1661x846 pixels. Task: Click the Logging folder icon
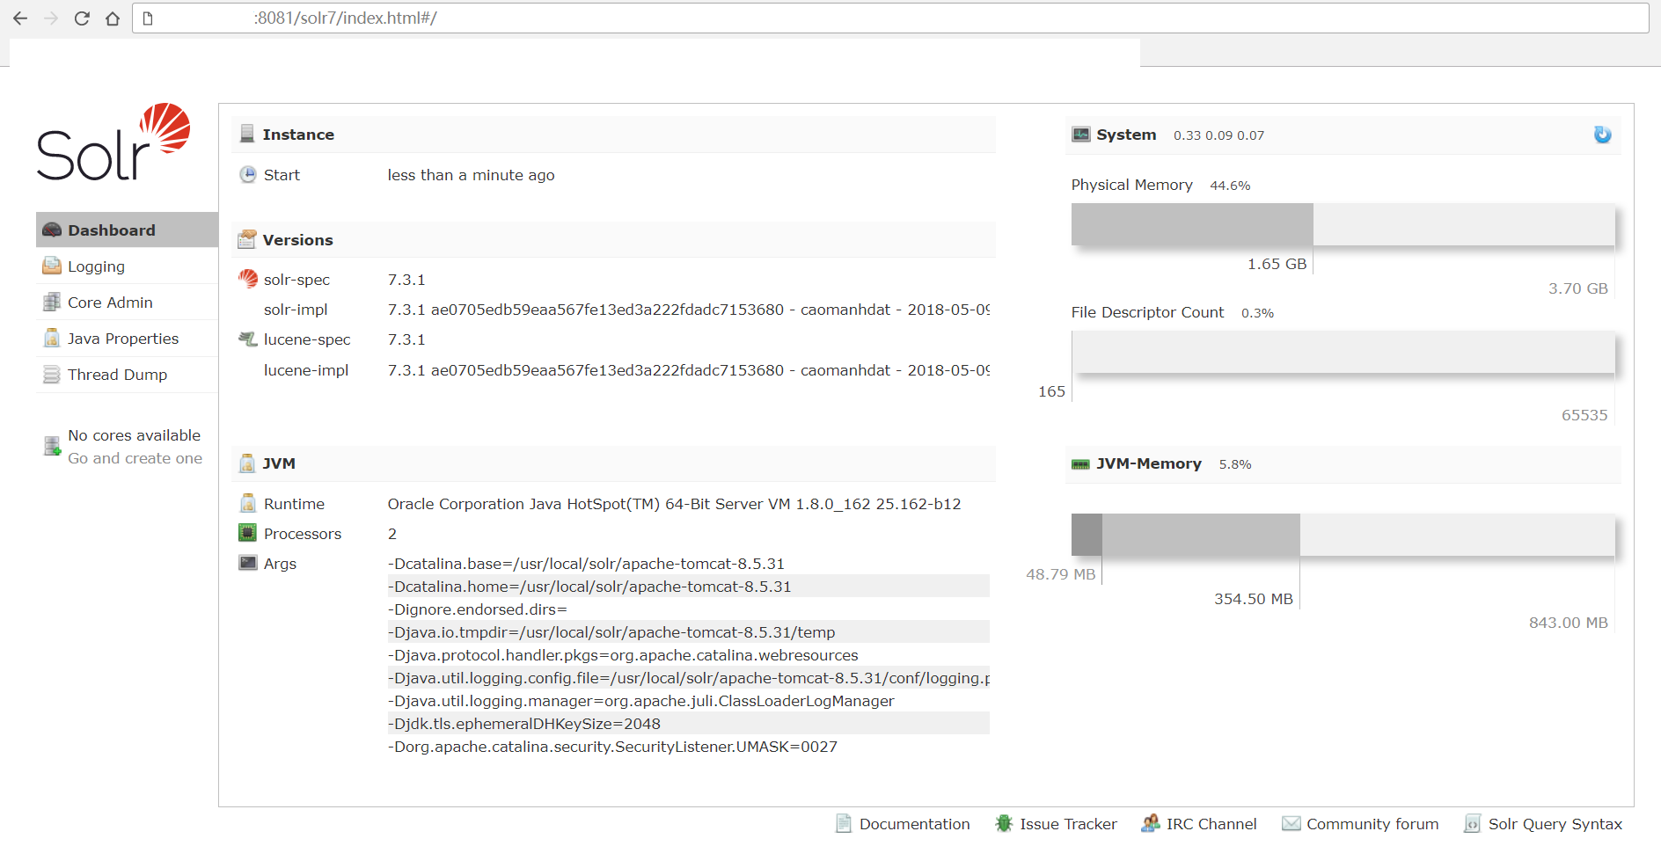[52, 266]
